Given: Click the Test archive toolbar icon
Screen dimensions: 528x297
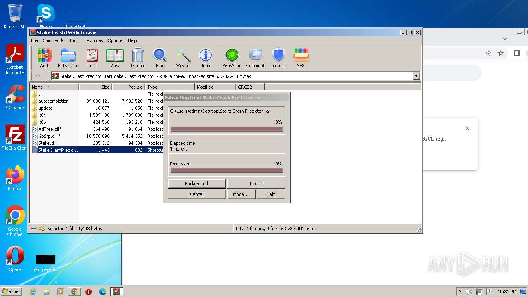Looking at the screenshot, I should tap(92, 58).
